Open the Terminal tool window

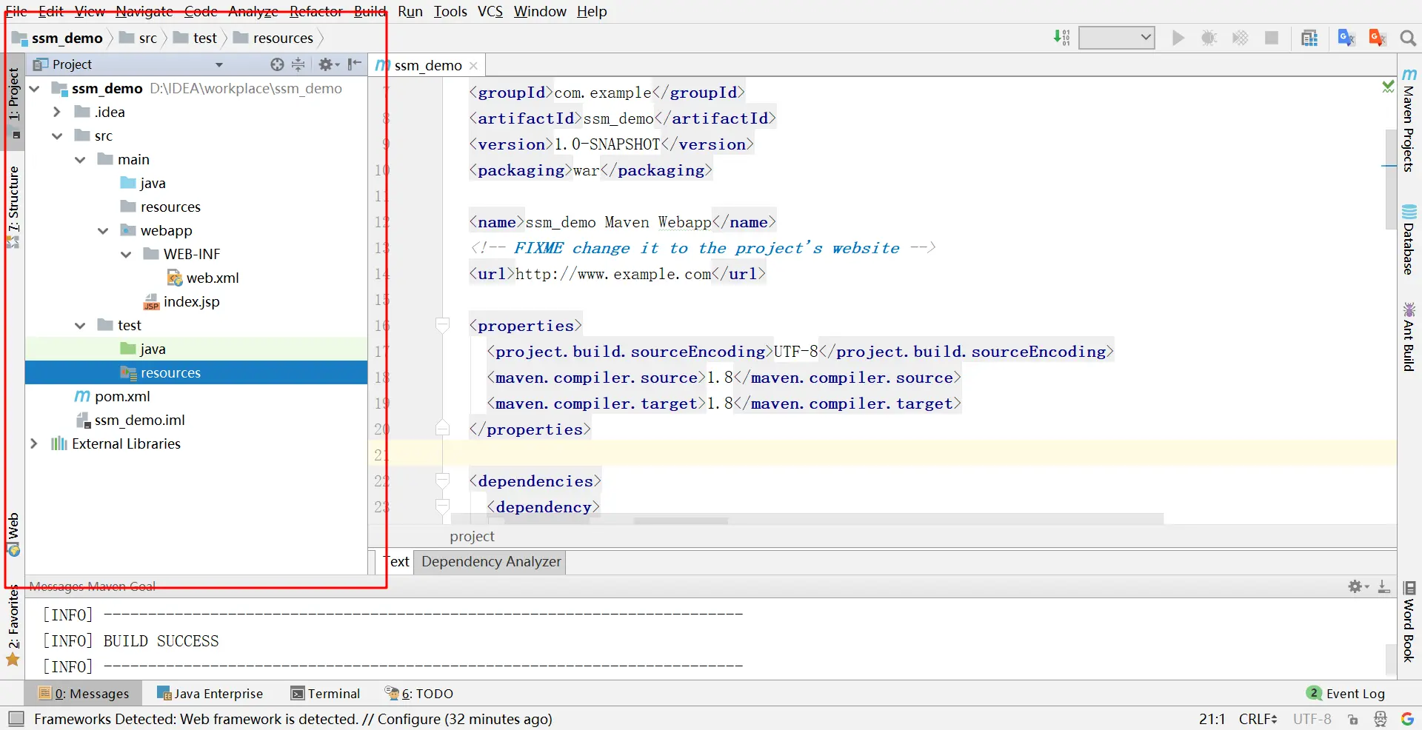tap(326, 693)
